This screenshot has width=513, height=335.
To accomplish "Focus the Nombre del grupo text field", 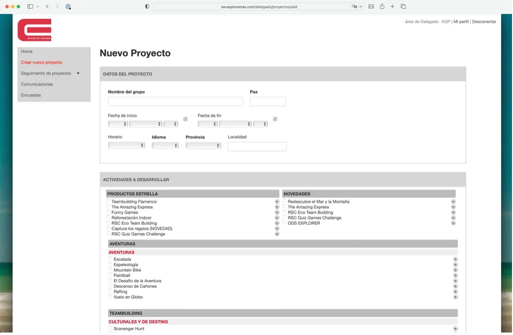I will pyautogui.click(x=175, y=101).
